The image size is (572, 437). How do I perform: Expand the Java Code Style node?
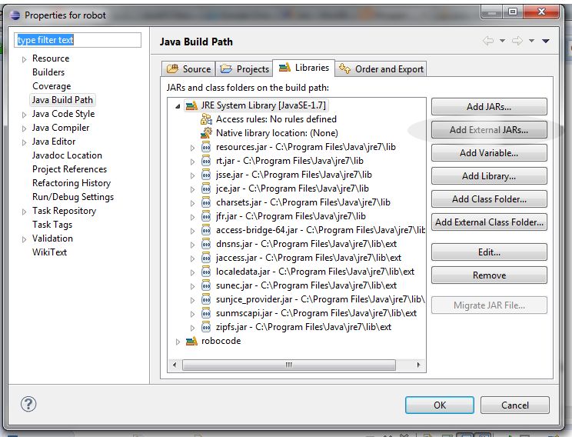click(24, 115)
